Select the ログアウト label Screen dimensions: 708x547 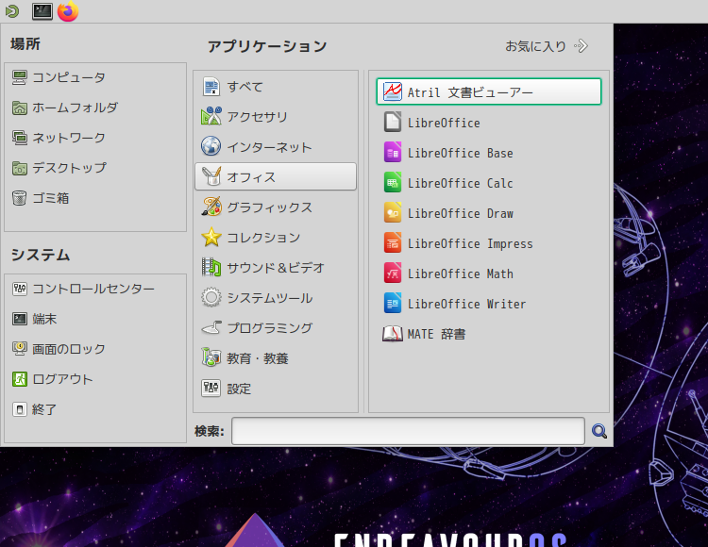[62, 379]
